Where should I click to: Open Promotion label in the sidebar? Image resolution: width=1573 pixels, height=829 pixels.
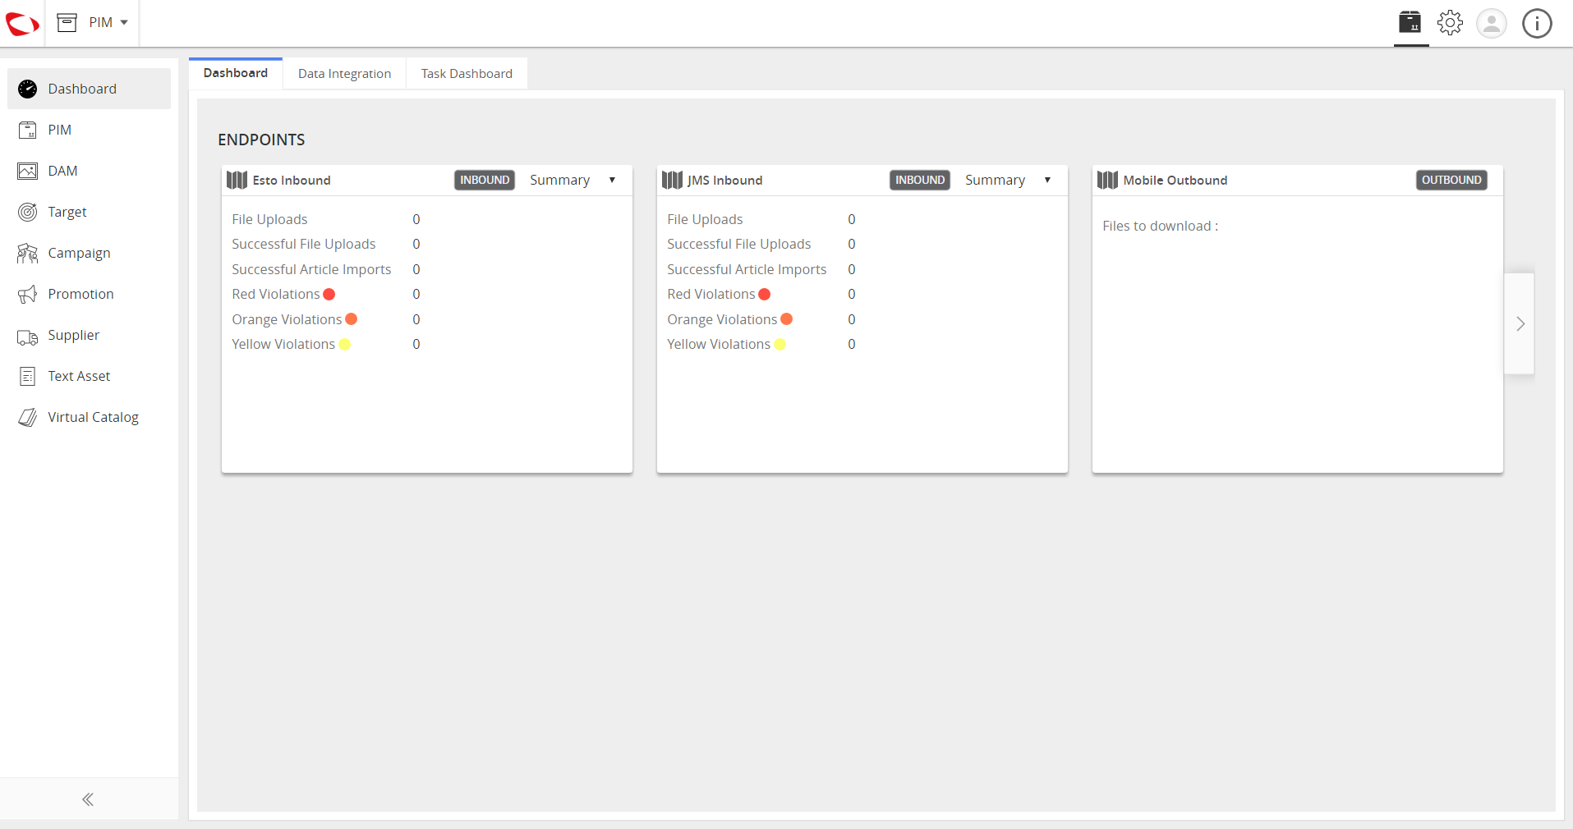(x=80, y=294)
